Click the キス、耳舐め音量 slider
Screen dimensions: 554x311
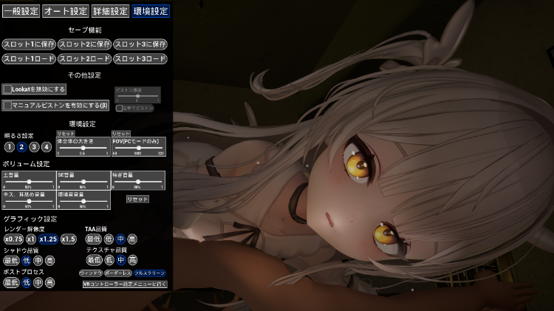(29, 201)
